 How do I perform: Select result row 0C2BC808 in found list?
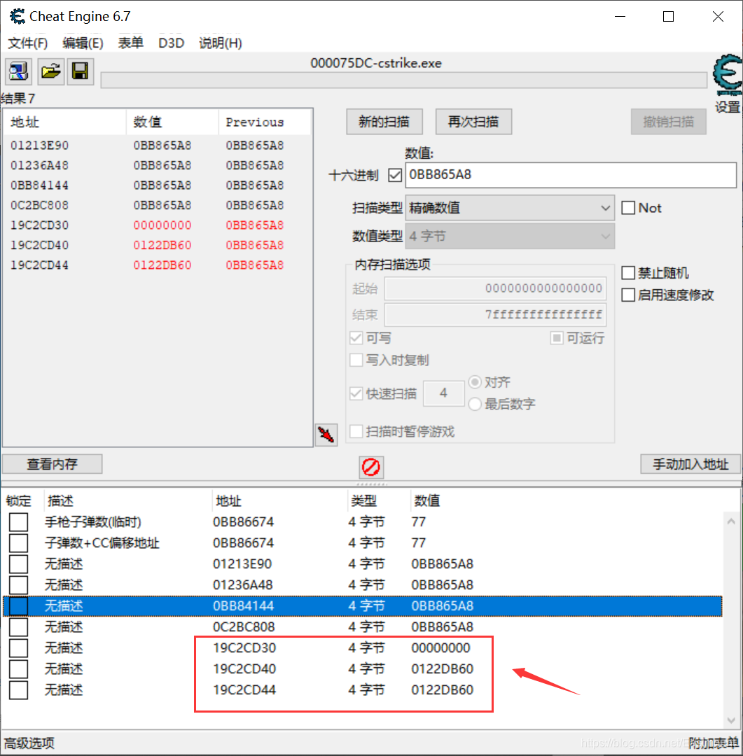[x=158, y=205]
